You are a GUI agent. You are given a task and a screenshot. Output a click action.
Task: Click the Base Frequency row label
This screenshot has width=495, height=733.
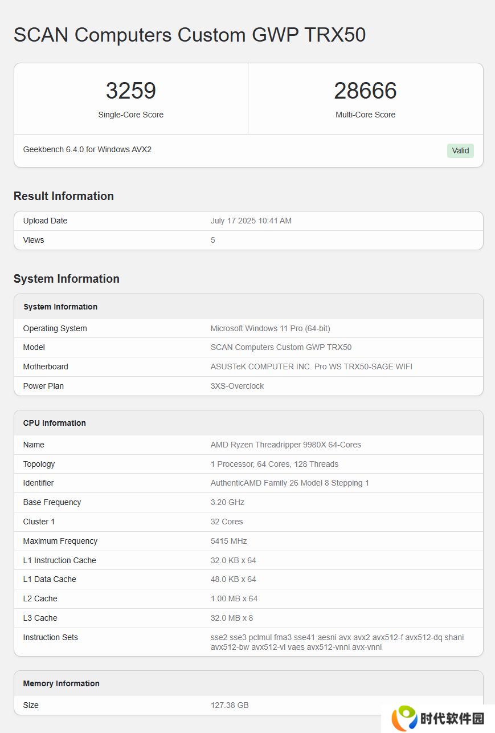[x=52, y=502]
